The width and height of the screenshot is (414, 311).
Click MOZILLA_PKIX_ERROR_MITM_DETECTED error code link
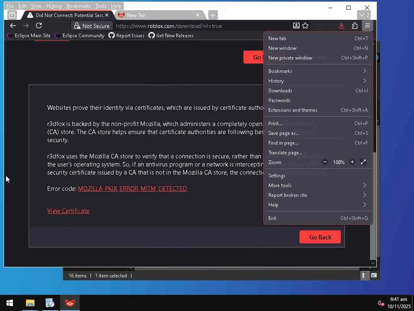(x=133, y=189)
